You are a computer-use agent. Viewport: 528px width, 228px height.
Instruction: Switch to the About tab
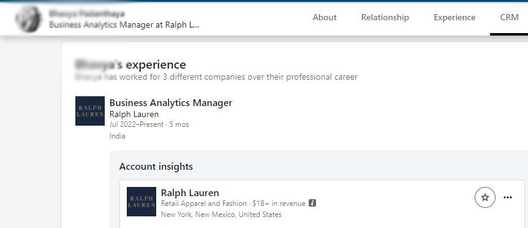coord(325,18)
